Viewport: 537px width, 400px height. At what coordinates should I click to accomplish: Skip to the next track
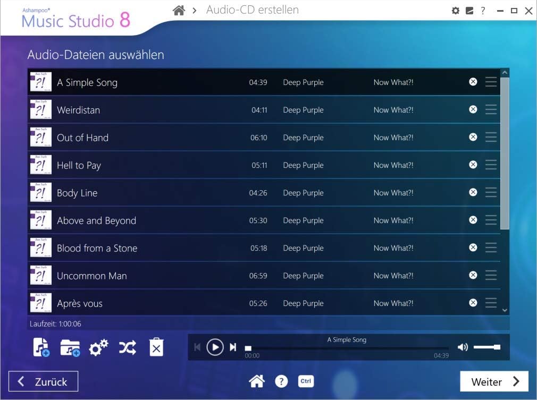pos(232,346)
